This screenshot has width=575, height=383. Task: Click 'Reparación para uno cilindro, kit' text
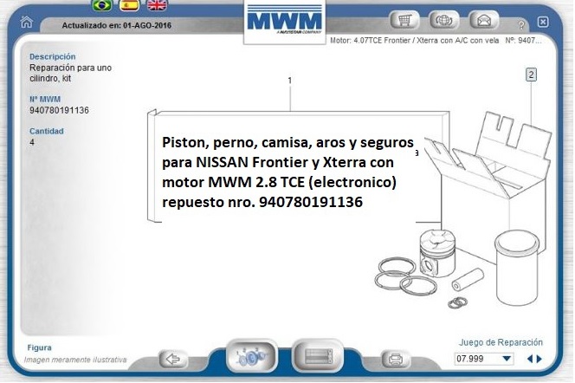click(x=70, y=73)
